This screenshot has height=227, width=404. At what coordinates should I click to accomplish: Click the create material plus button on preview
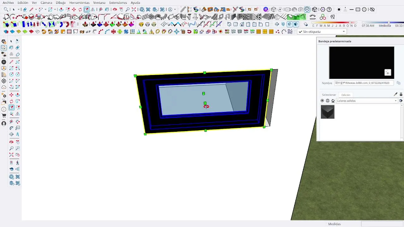pos(388,73)
